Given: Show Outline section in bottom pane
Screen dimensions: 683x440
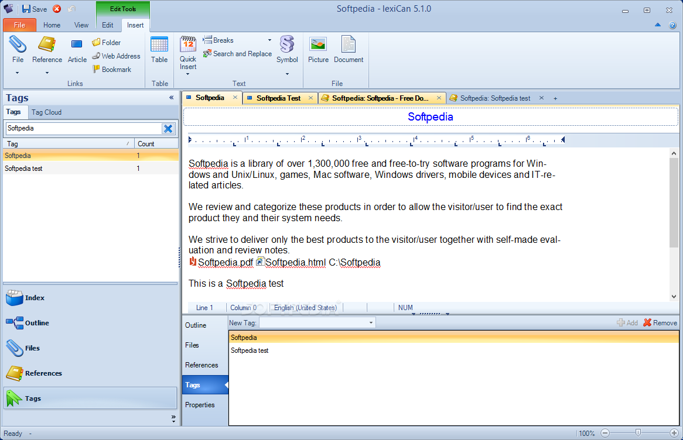Looking at the screenshot, I should pos(196,325).
